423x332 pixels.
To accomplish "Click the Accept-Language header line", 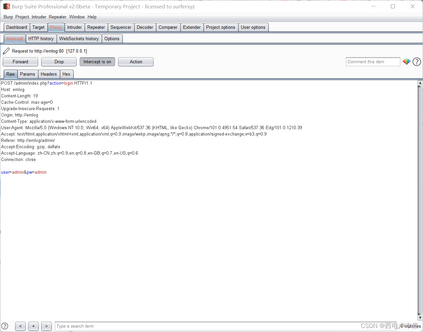I will click(x=70, y=153).
